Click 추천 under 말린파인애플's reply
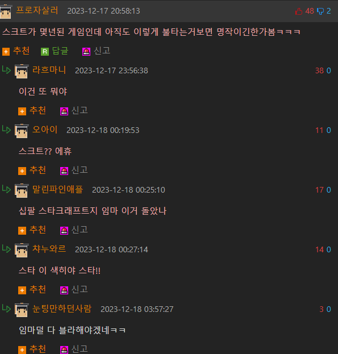The image size is (338, 354). tap(37, 230)
